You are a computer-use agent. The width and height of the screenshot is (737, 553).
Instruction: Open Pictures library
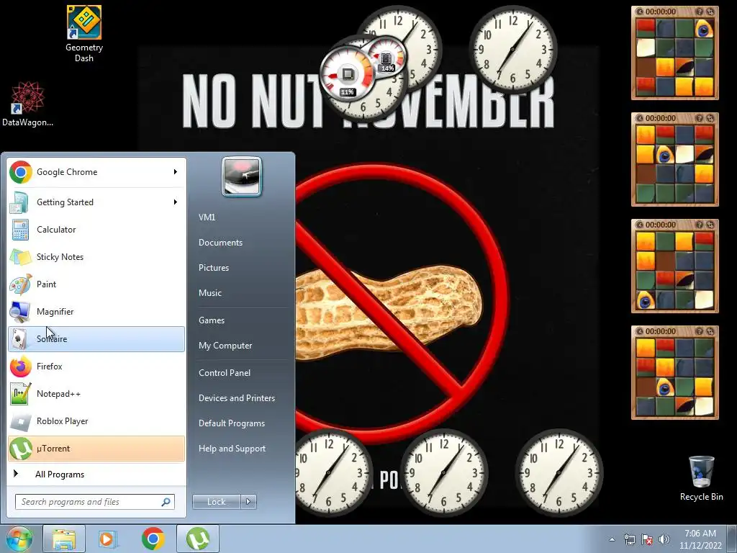(214, 268)
